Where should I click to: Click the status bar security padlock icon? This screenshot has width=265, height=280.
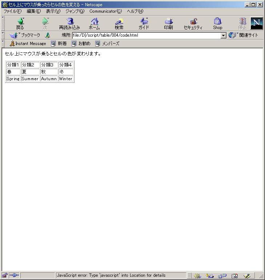pos(5,275)
